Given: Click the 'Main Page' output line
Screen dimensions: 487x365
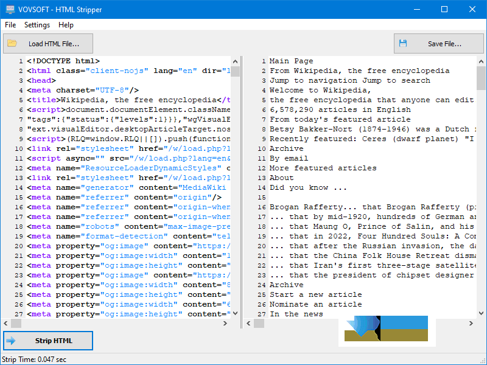Looking at the screenshot, I should (x=292, y=61).
